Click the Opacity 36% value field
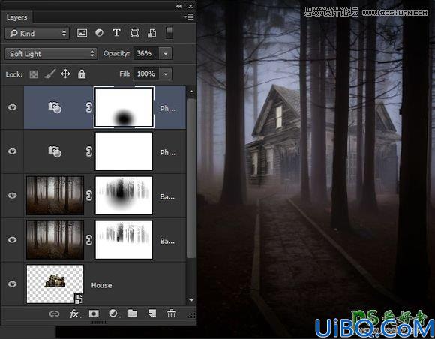Viewport: 435px width, 339px height. (x=145, y=53)
